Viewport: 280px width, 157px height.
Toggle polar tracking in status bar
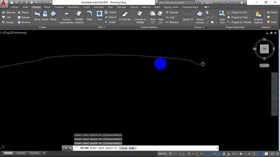(189, 154)
